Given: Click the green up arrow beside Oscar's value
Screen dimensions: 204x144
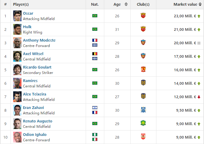Looking at the screenshot, I should [199, 16].
